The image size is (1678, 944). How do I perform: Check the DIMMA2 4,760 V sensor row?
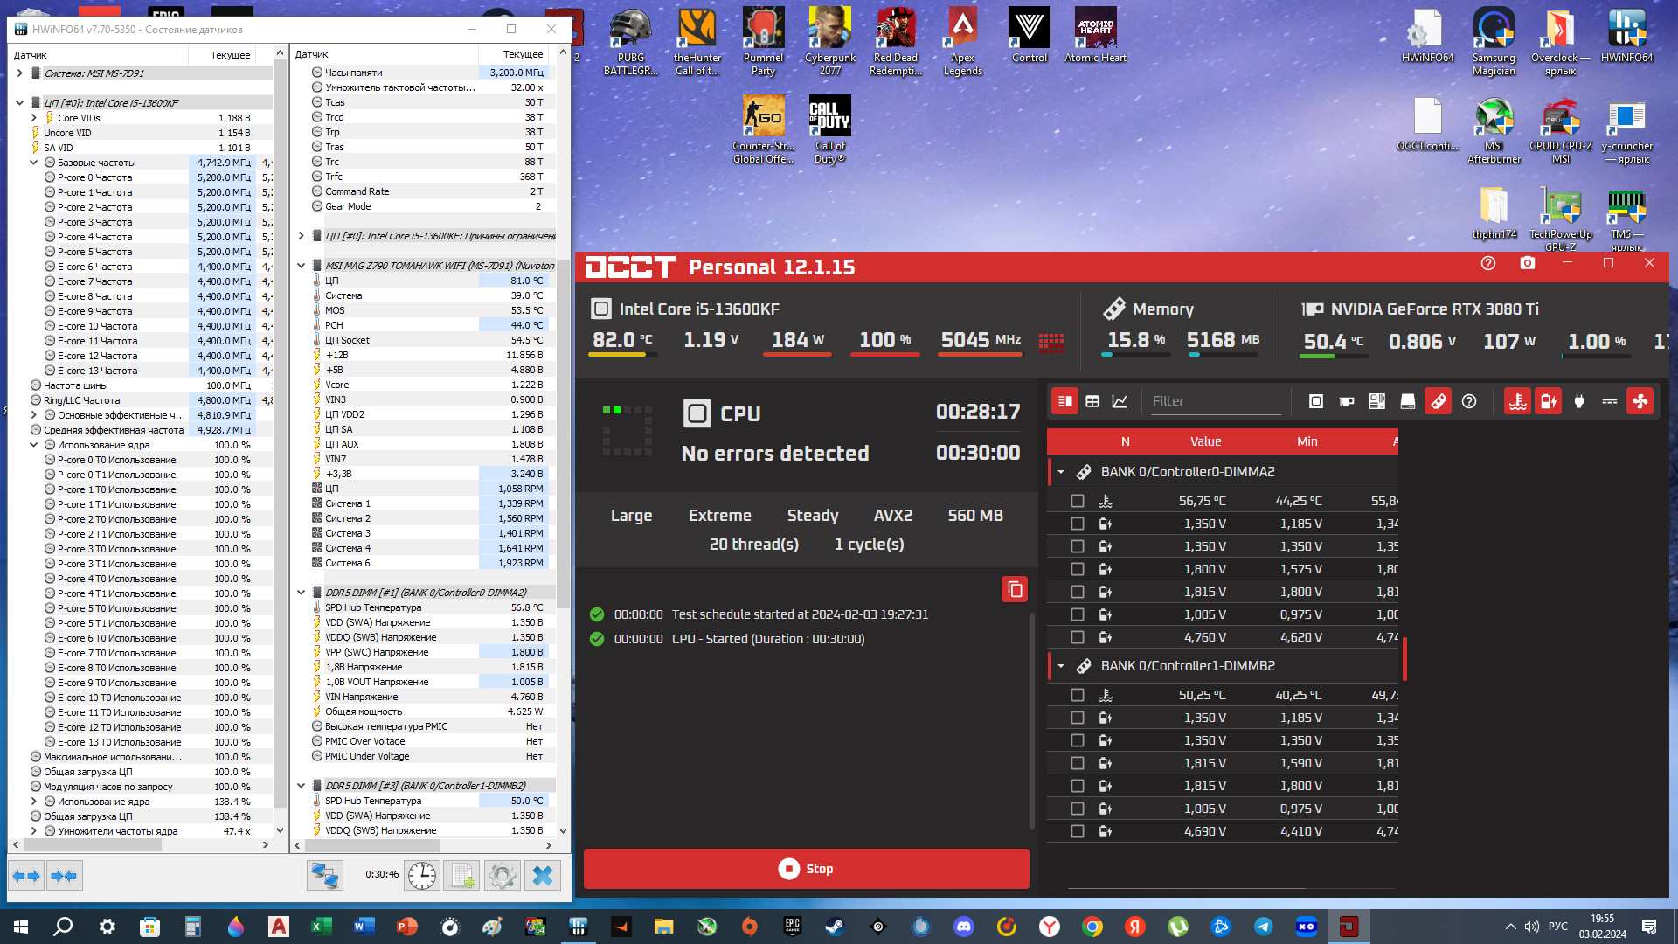[x=1078, y=637]
